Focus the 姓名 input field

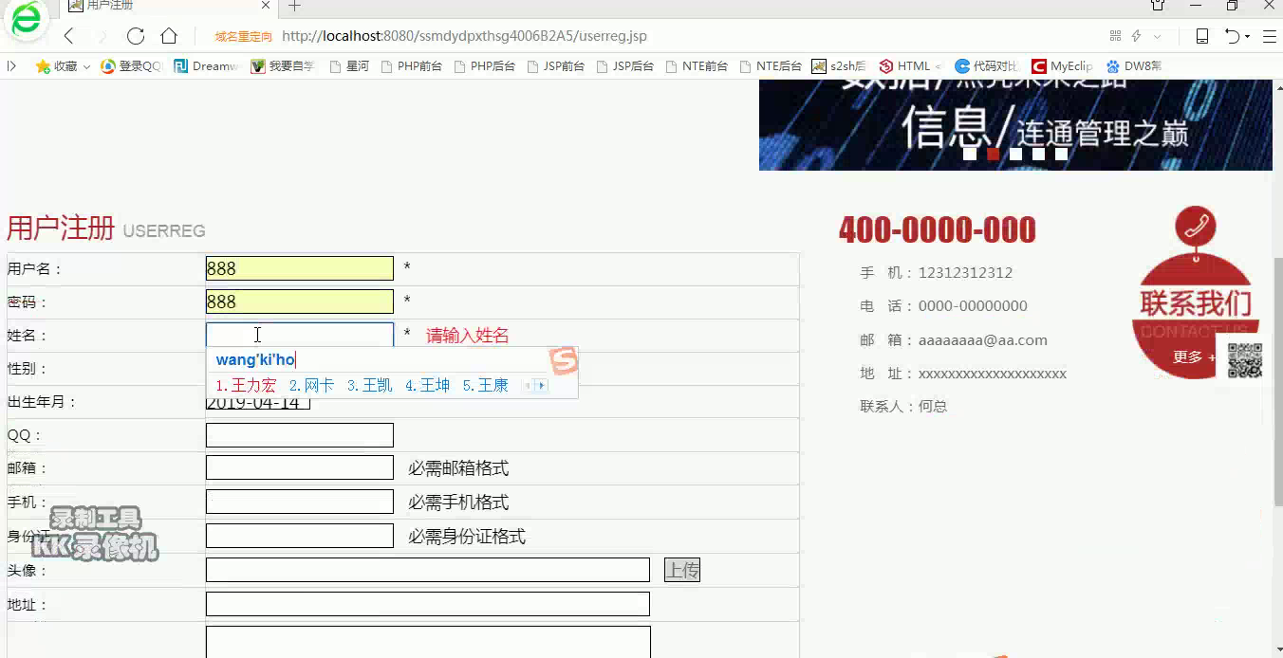[x=300, y=335]
